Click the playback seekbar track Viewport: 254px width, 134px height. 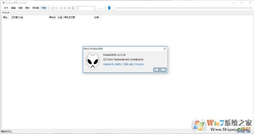point(184,8)
